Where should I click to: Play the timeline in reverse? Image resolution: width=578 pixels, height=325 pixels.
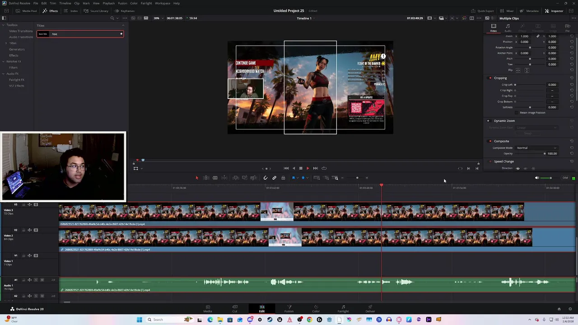pos(294,168)
